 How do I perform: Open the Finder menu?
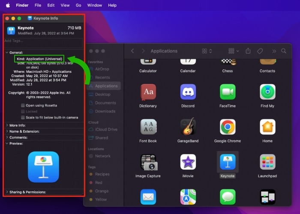(x=22, y=5)
